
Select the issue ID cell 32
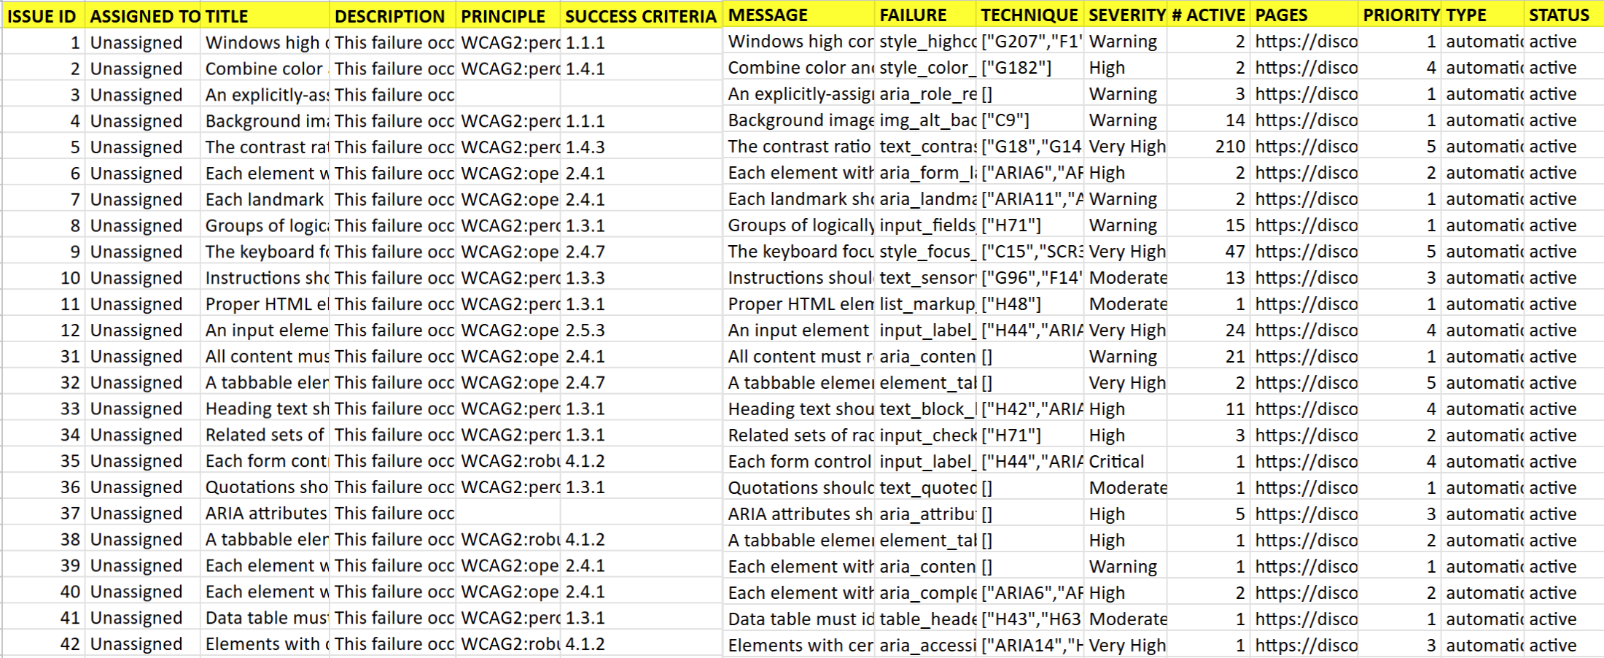click(43, 384)
